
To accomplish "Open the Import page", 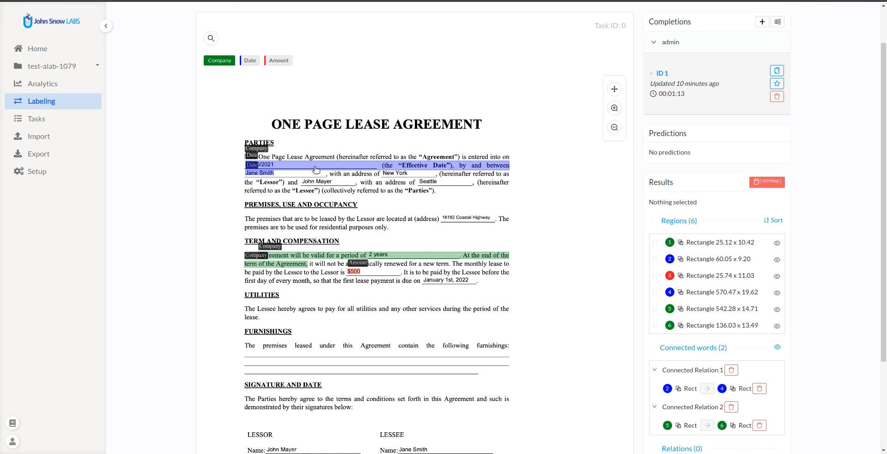I will pos(53,136).
